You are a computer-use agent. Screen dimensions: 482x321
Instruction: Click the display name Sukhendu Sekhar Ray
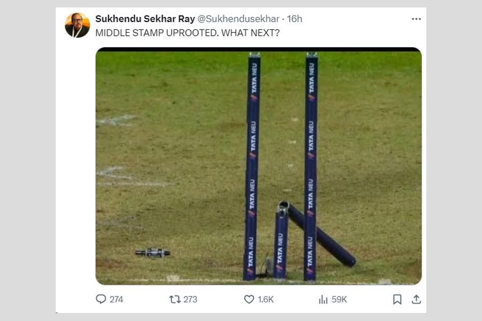(145, 19)
